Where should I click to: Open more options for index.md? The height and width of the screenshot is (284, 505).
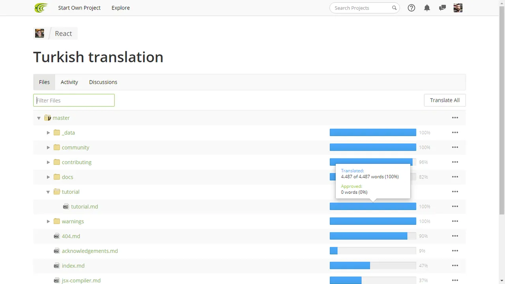point(455,266)
